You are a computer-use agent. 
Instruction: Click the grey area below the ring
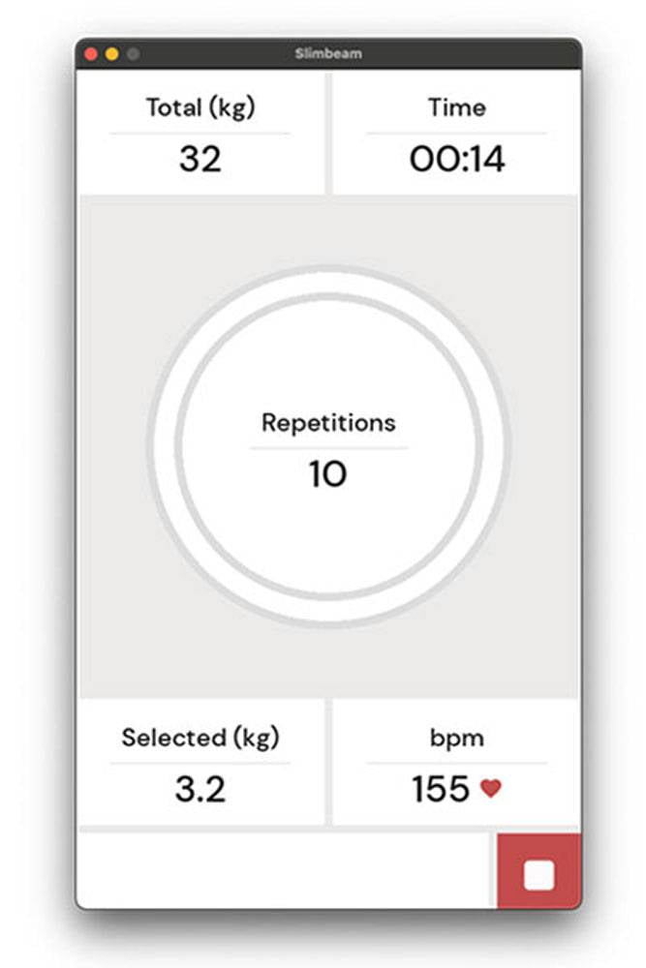[x=328, y=663]
